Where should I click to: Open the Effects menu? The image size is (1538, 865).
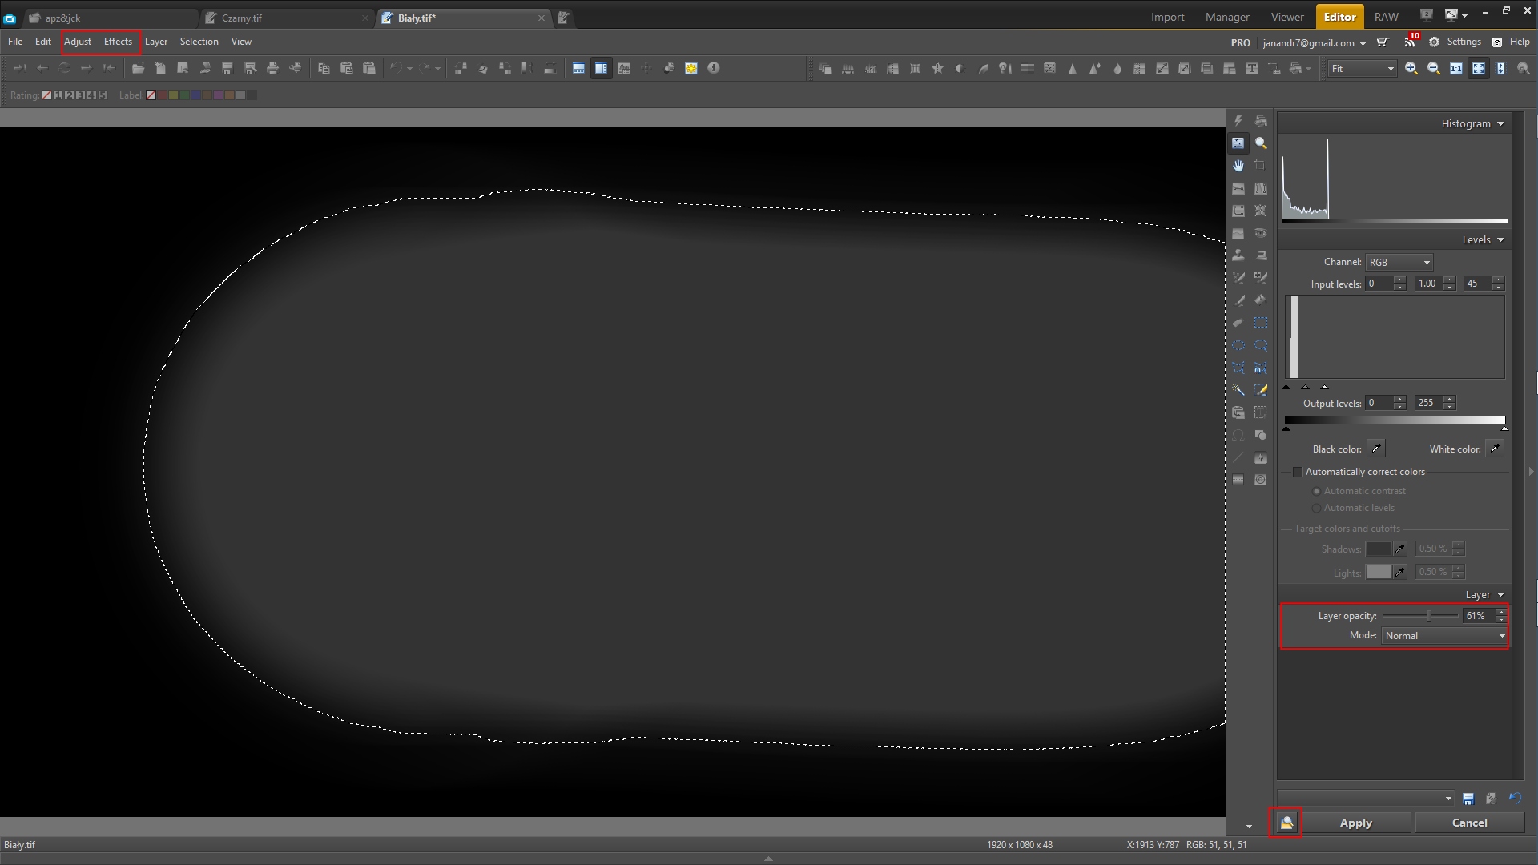(118, 42)
